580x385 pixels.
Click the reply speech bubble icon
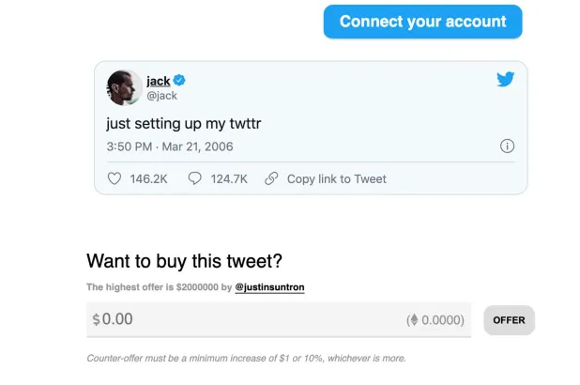[x=195, y=178]
